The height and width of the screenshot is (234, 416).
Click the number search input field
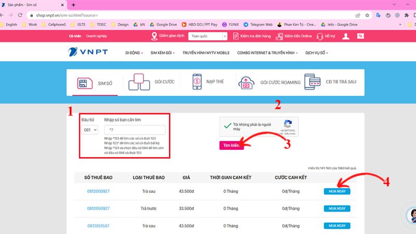(x=135, y=130)
